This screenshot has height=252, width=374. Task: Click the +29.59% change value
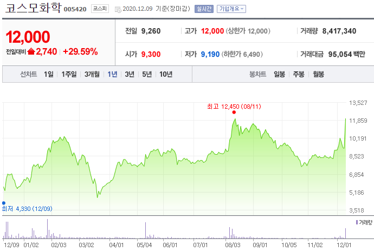(x=80, y=51)
